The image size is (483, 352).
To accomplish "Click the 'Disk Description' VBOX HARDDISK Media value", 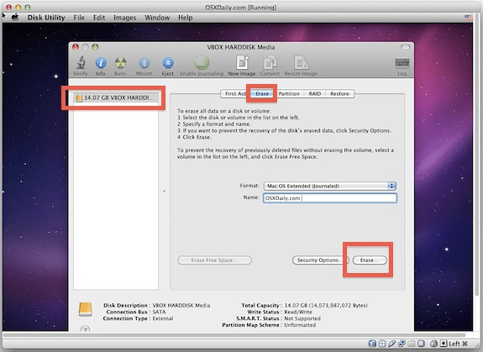I will pos(181,306).
